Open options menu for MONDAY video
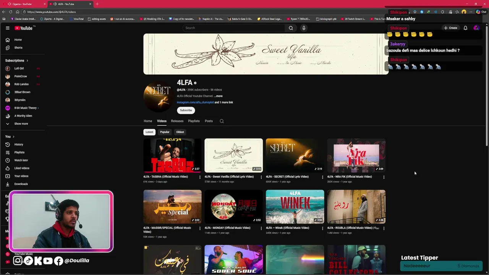Screen dimensions: 489x275 (x=261, y=228)
